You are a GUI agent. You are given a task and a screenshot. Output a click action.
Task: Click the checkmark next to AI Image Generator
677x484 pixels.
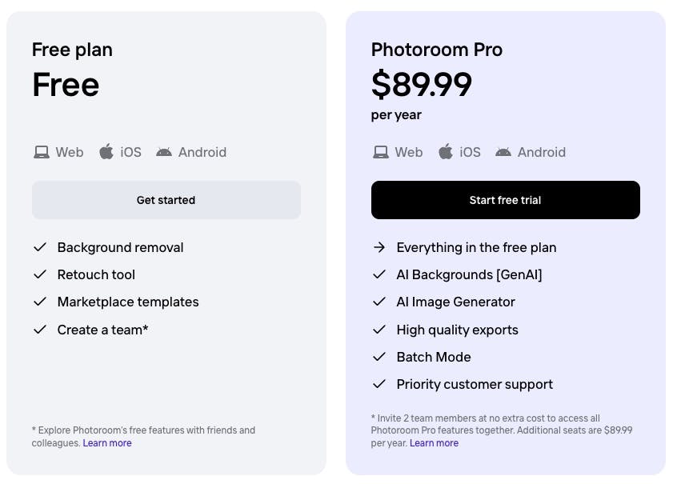[379, 302]
